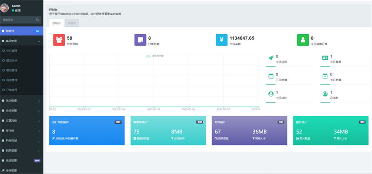372x174 pixels.
Task: Click the ID card icon for 今日登录
Action: (x=325, y=58)
